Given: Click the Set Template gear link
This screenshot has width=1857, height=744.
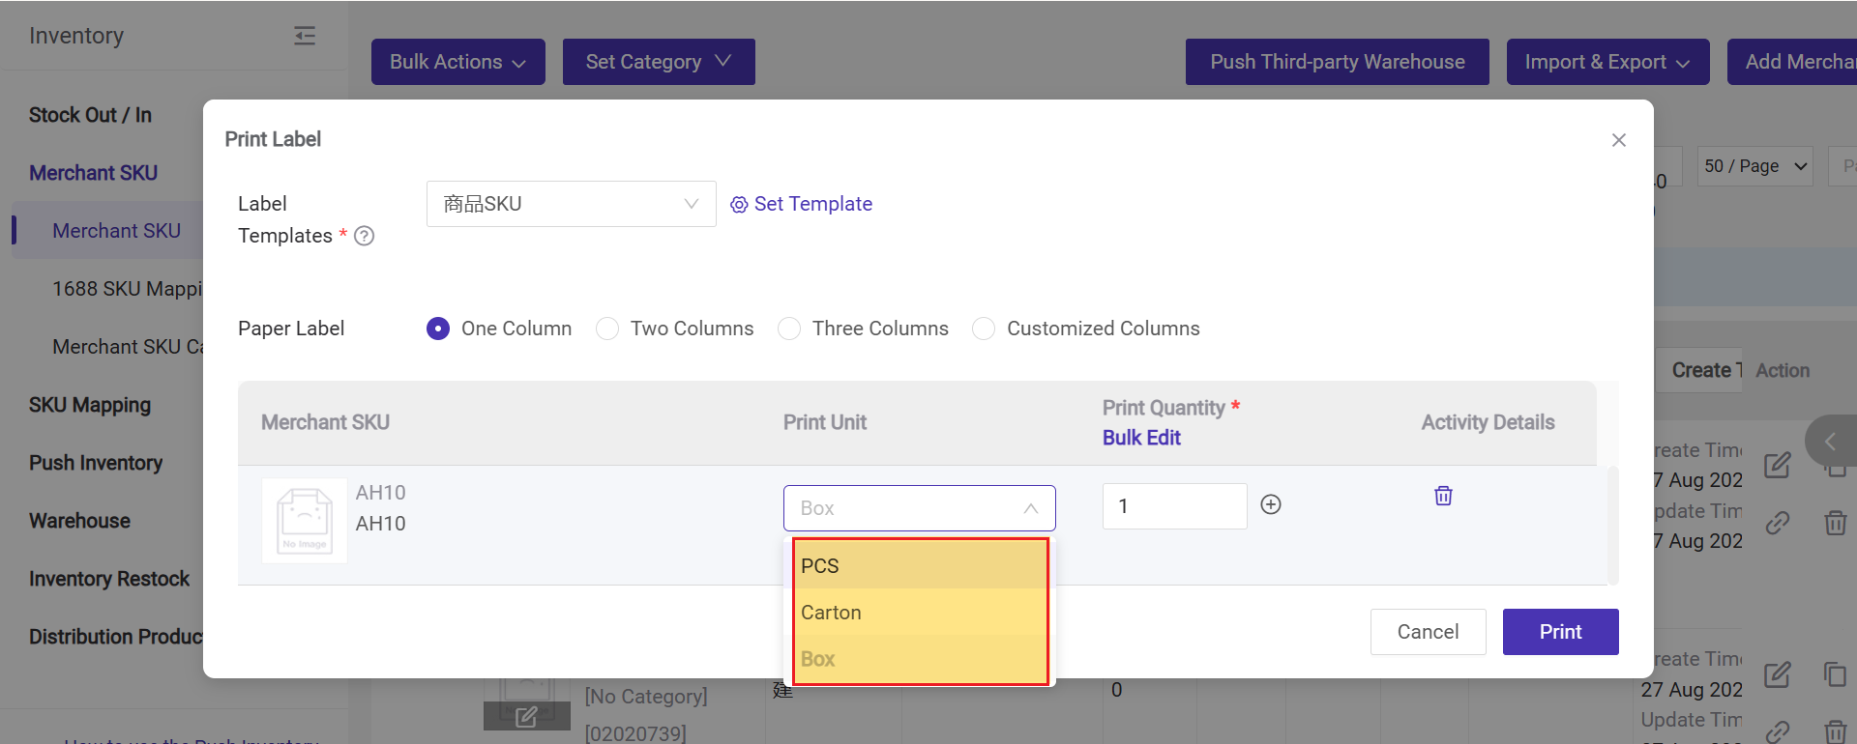Looking at the screenshot, I should [801, 204].
